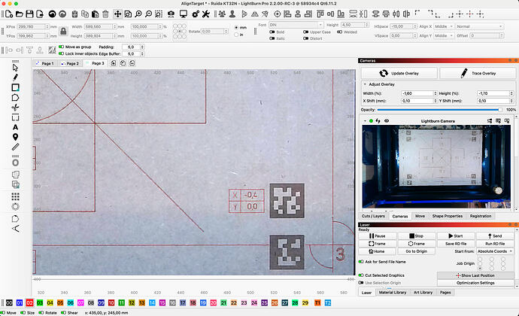The width and height of the screenshot is (519, 316).
Task: Click the Save RD file button
Action: click(x=456, y=244)
